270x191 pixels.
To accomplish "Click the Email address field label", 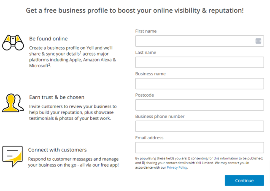I will point(149,138).
